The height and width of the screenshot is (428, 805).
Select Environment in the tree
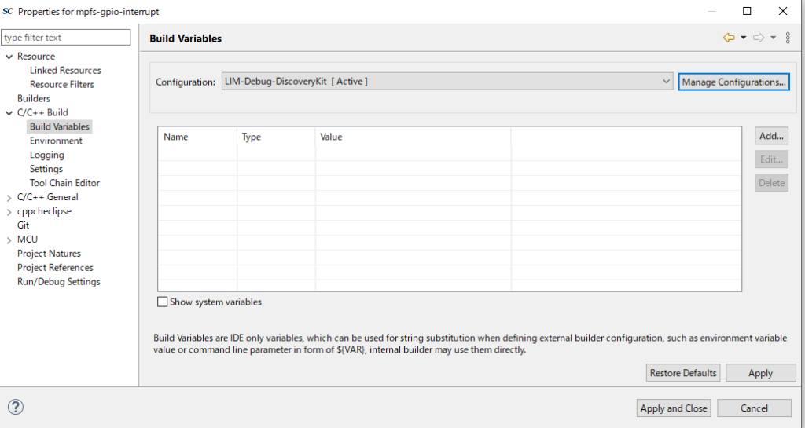tap(56, 141)
